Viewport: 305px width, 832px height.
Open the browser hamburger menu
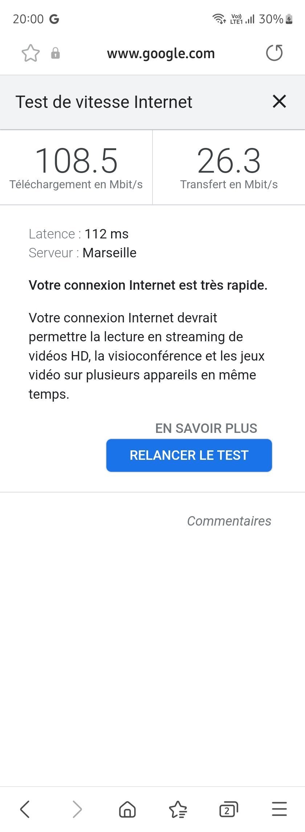point(279,809)
